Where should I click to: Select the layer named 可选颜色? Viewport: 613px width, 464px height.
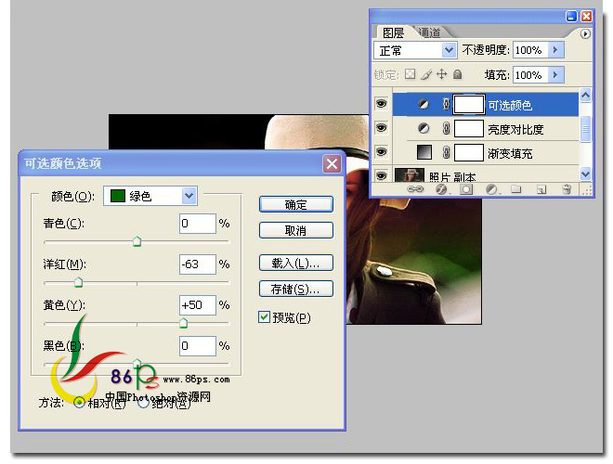point(510,105)
